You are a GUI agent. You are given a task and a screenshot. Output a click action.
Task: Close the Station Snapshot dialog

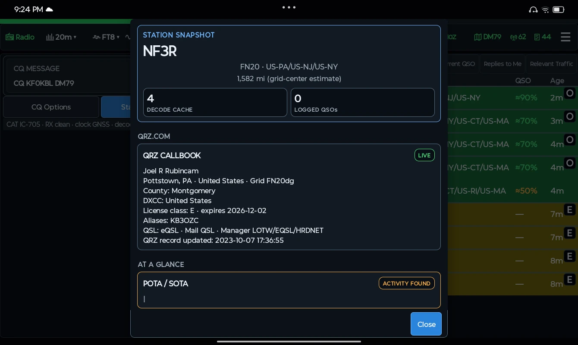[x=426, y=324]
